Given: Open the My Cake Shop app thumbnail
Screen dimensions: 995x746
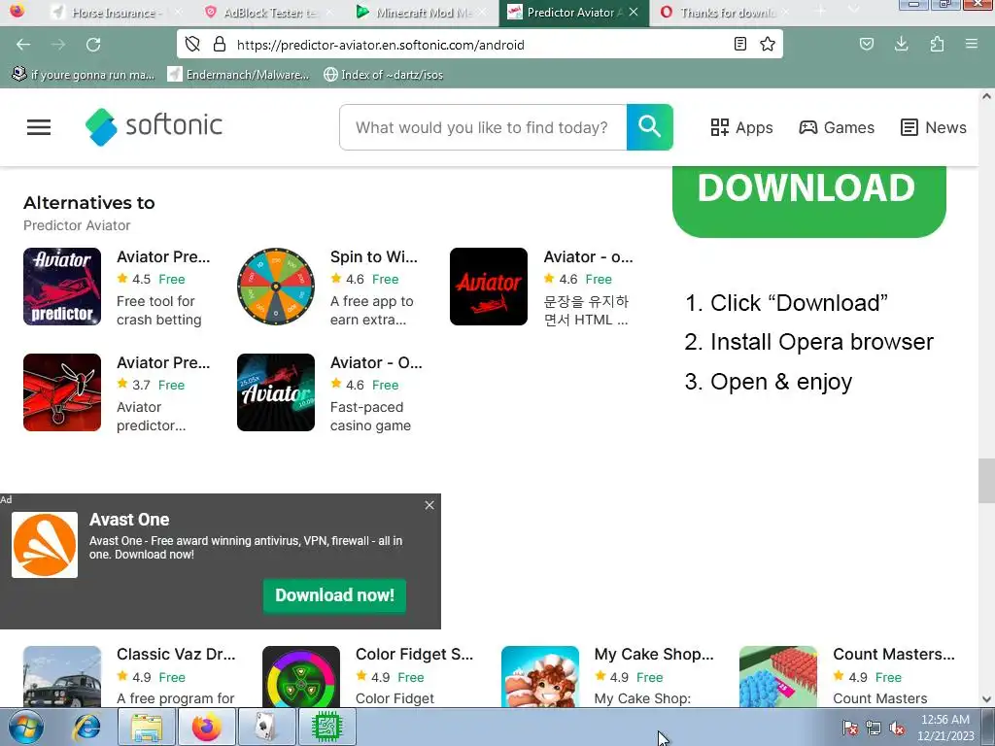Looking at the screenshot, I should (x=540, y=676).
